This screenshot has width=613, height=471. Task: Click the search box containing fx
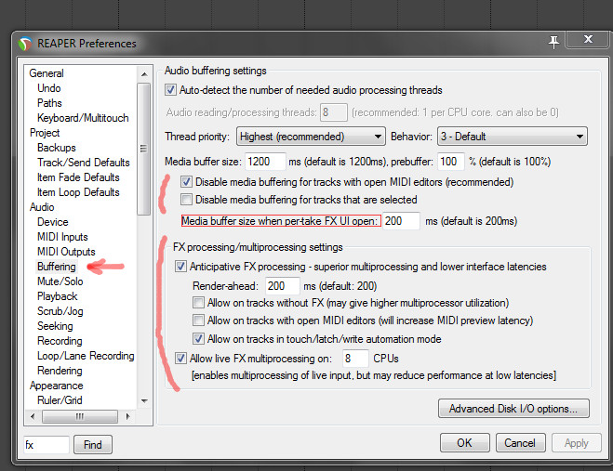[x=47, y=444]
